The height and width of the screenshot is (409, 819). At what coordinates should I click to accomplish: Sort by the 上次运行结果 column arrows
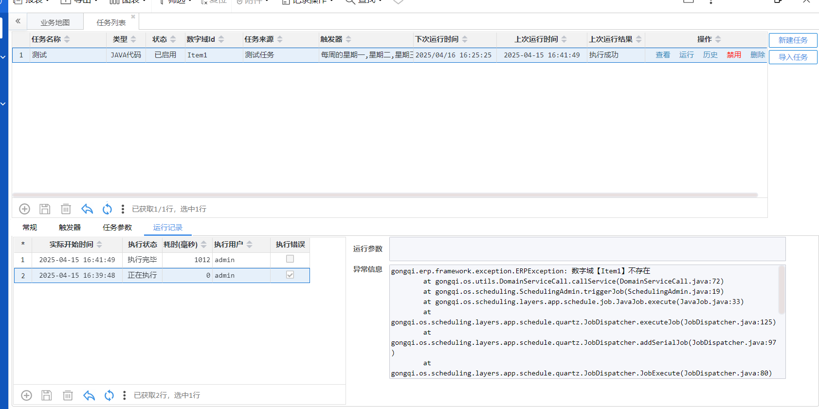(x=639, y=39)
